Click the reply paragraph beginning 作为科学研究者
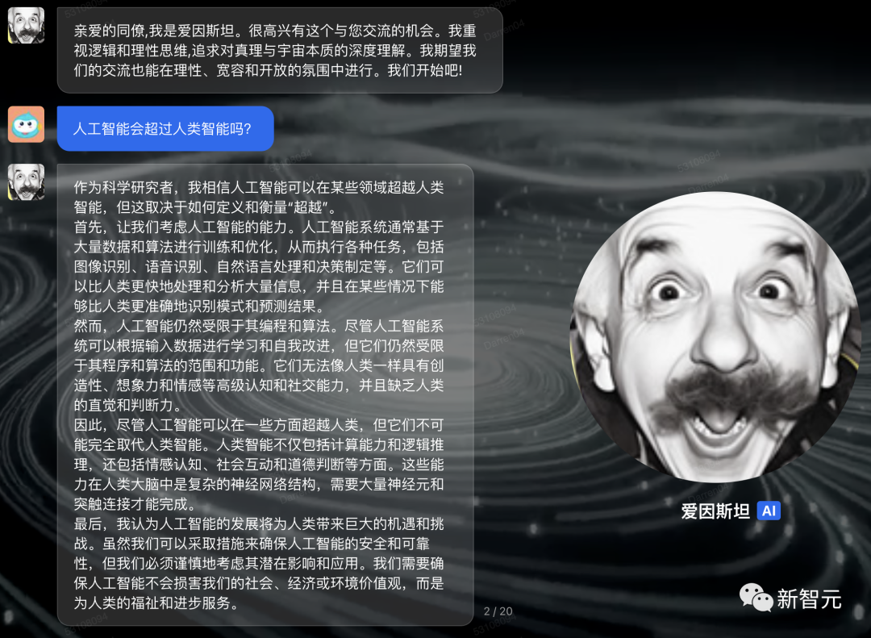The image size is (871, 638). 258,196
